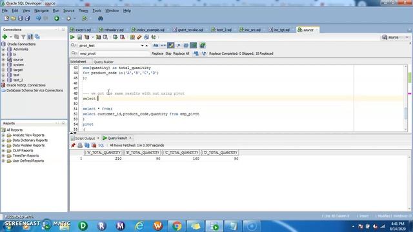Expand the Data Dictionary Reports folder
Viewport: 413px width, 232px height.
tap(3, 140)
